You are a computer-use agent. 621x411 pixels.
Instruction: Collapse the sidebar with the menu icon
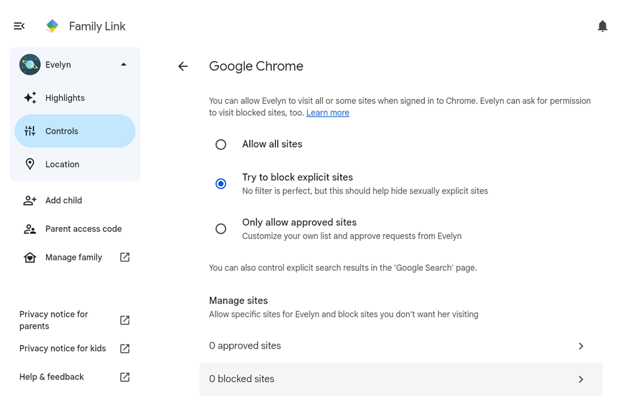[x=19, y=27]
